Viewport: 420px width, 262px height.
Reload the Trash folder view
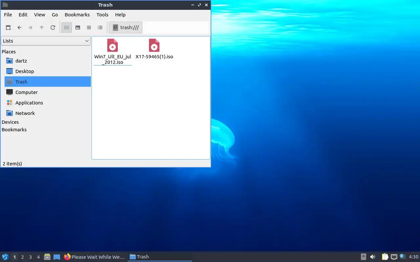tap(53, 28)
